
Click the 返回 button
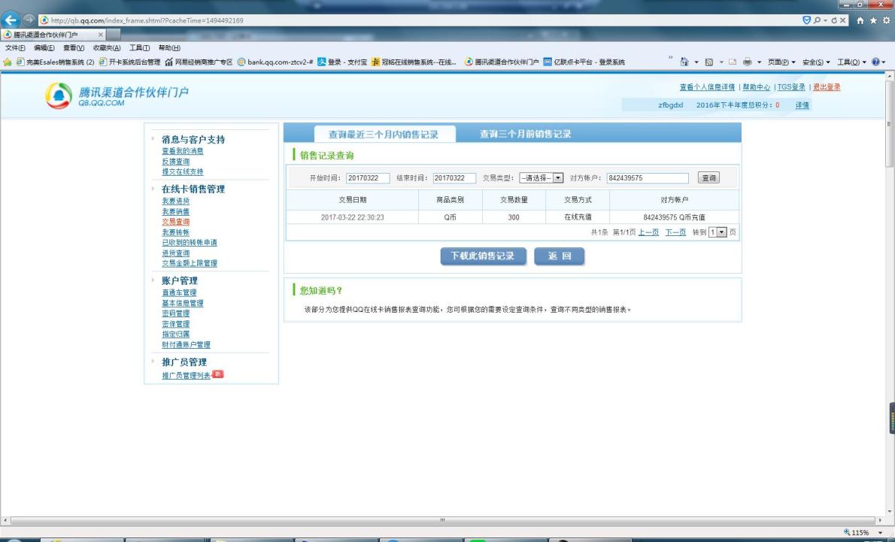pyautogui.click(x=560, y=256)
